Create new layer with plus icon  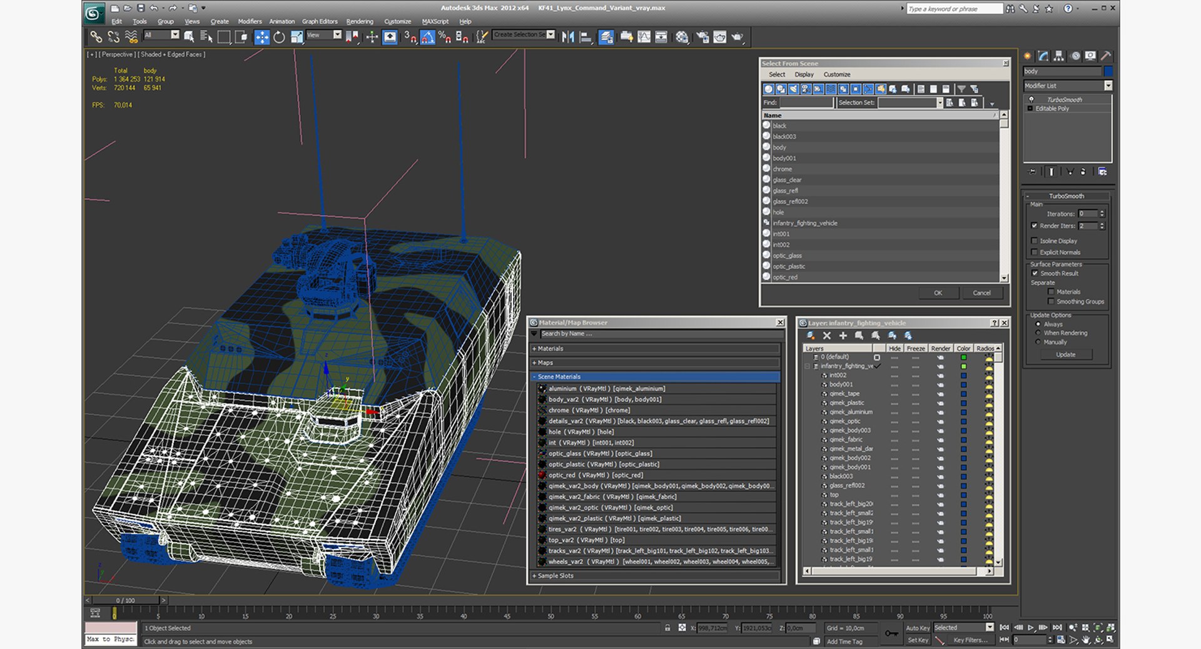[843, 336]
